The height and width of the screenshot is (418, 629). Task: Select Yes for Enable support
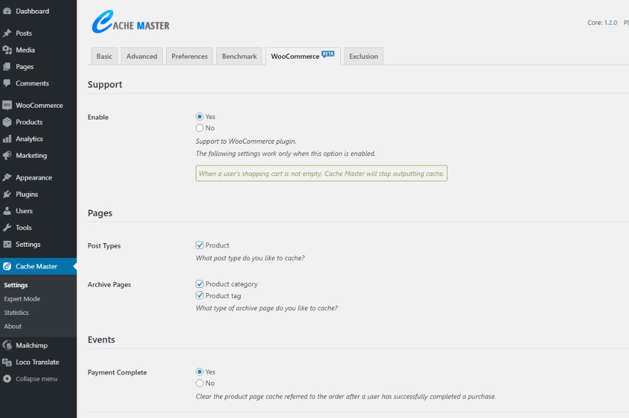pyautogui.click(x=199, y=117)
